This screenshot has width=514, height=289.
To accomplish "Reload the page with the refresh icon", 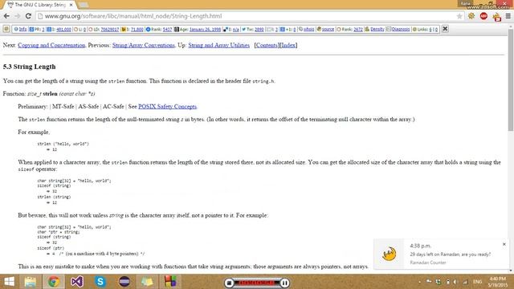I will 28,16.
